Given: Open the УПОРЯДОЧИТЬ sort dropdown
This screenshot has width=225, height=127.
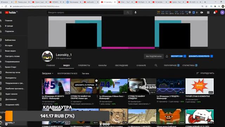Looking at the screenshot, I should (x=205, y=73).
